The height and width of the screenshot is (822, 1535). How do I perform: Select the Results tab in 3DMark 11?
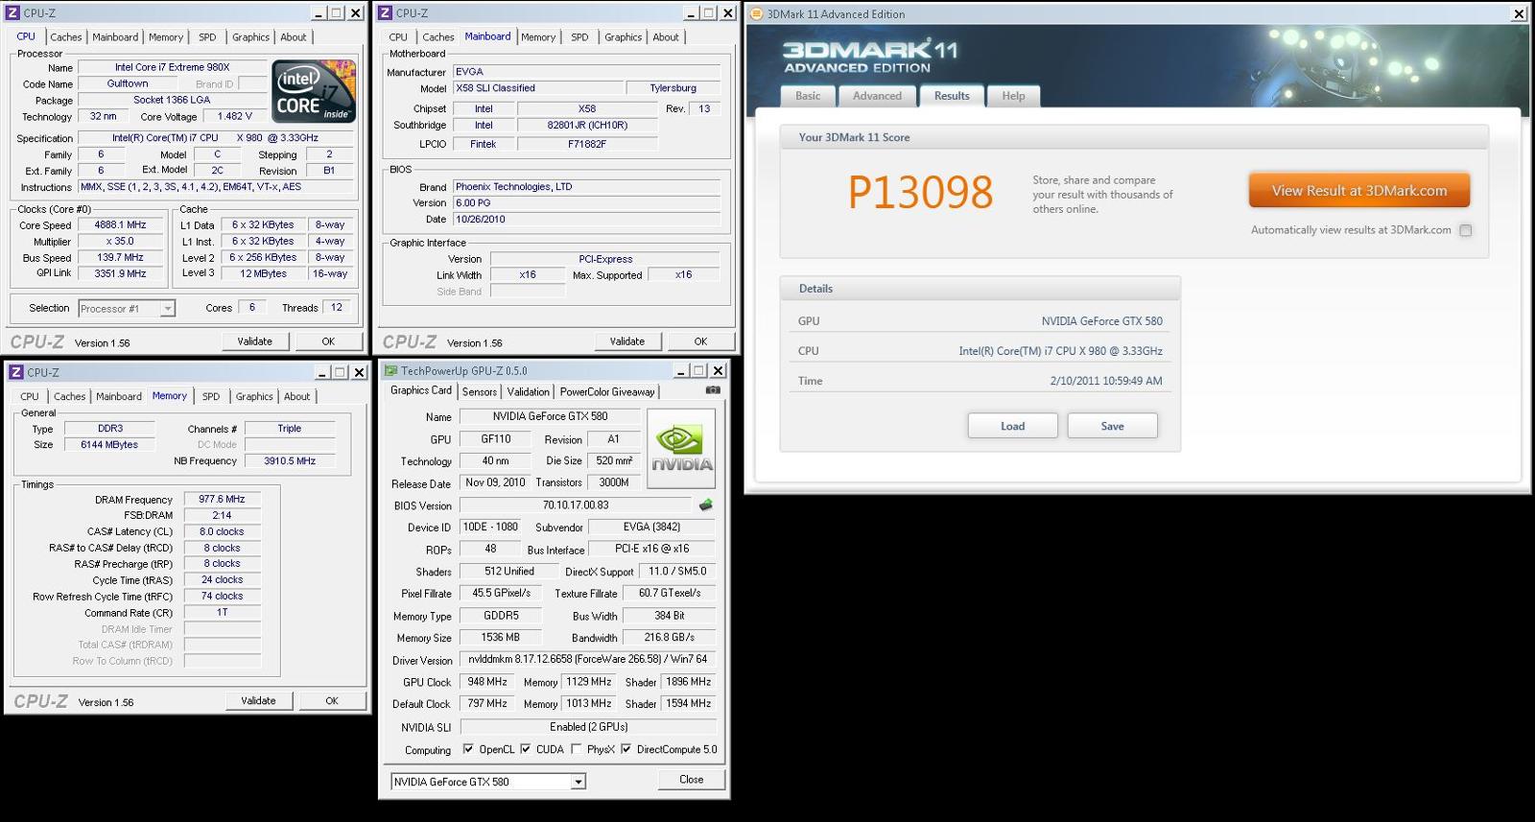[952, 96]
